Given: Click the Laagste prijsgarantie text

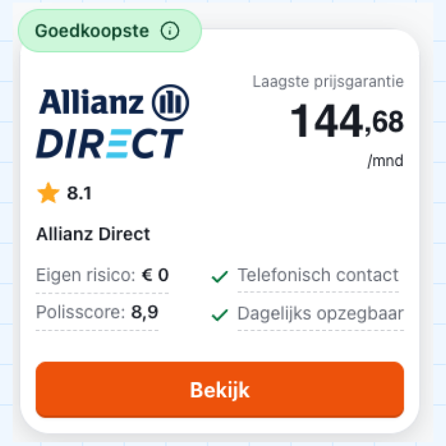Looking at the screenshot, I should click(328, 81).
